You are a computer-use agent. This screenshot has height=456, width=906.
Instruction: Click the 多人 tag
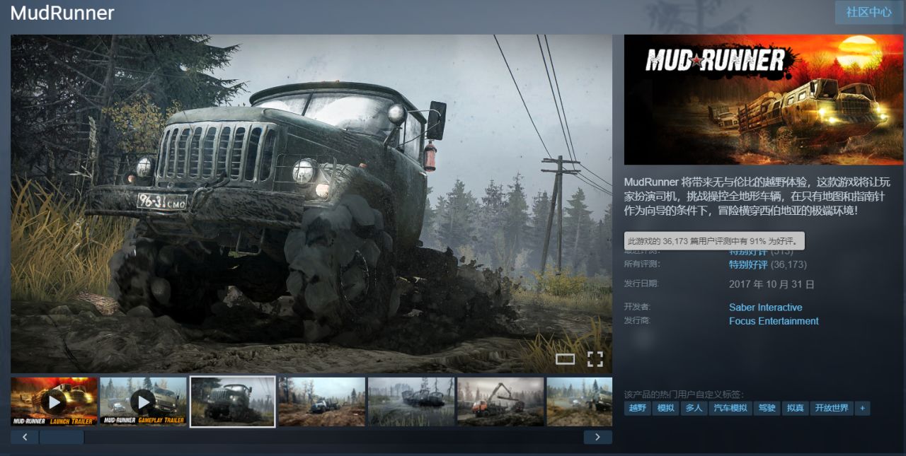(x=694, y=408)
